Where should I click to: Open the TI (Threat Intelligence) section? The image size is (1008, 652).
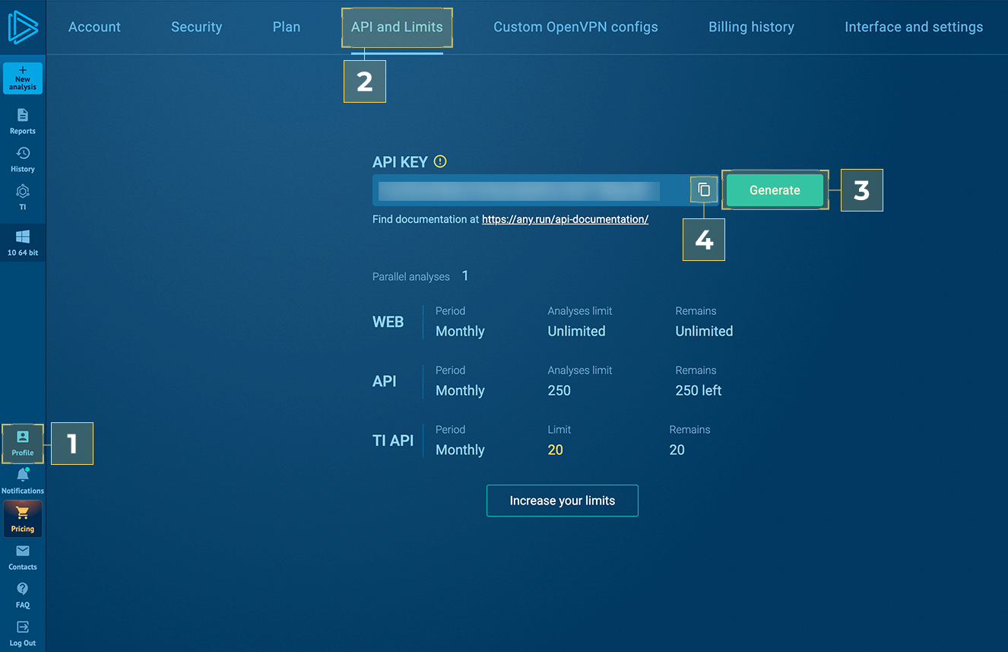(x=23, y=196)
